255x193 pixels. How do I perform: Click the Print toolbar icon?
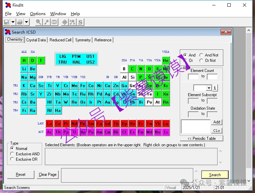tap(20, 22)
